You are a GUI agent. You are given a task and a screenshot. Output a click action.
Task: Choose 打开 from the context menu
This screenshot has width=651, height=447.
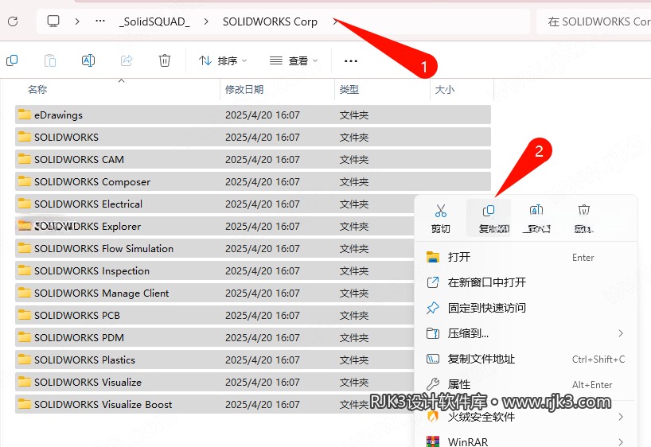(525, 257)
